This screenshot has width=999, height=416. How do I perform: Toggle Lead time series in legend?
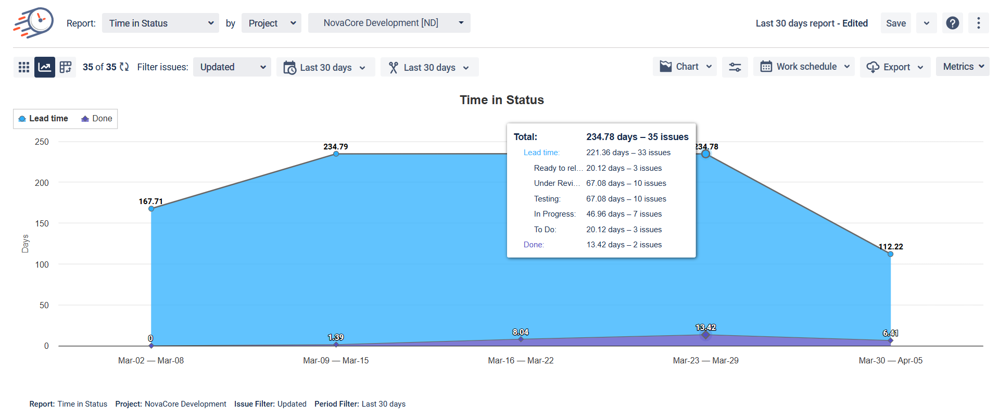(44, 119)
